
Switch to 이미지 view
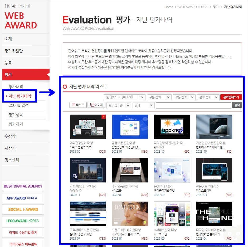(x=96, y=105)
